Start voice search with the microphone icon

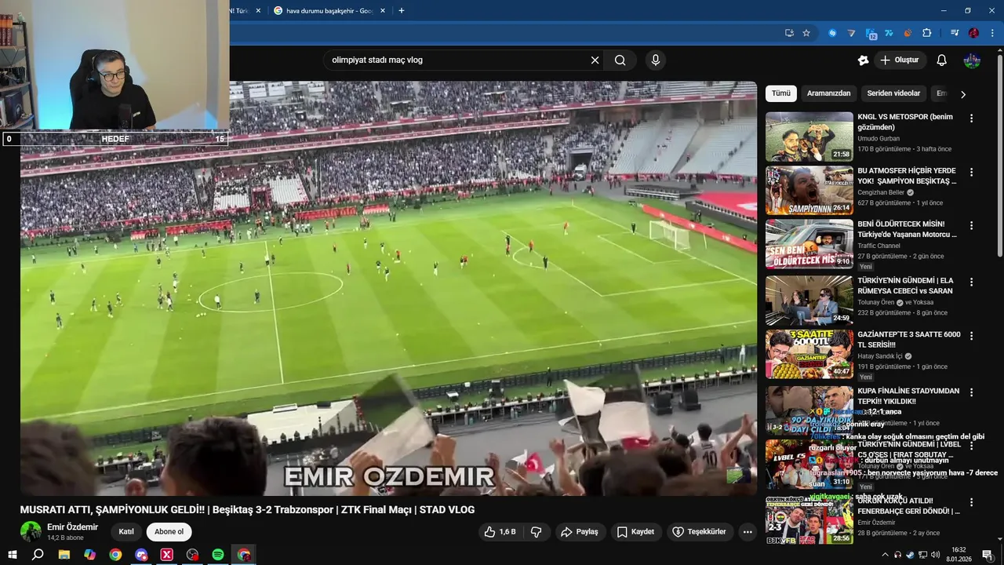pos(656,60)
